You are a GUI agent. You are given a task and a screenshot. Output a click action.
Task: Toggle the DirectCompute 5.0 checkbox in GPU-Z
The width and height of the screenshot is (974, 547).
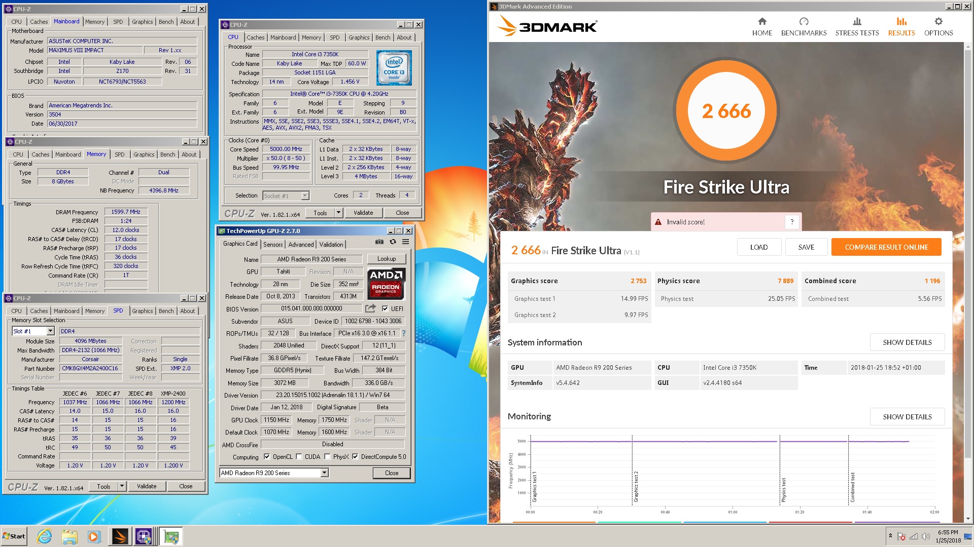[355, 457]
